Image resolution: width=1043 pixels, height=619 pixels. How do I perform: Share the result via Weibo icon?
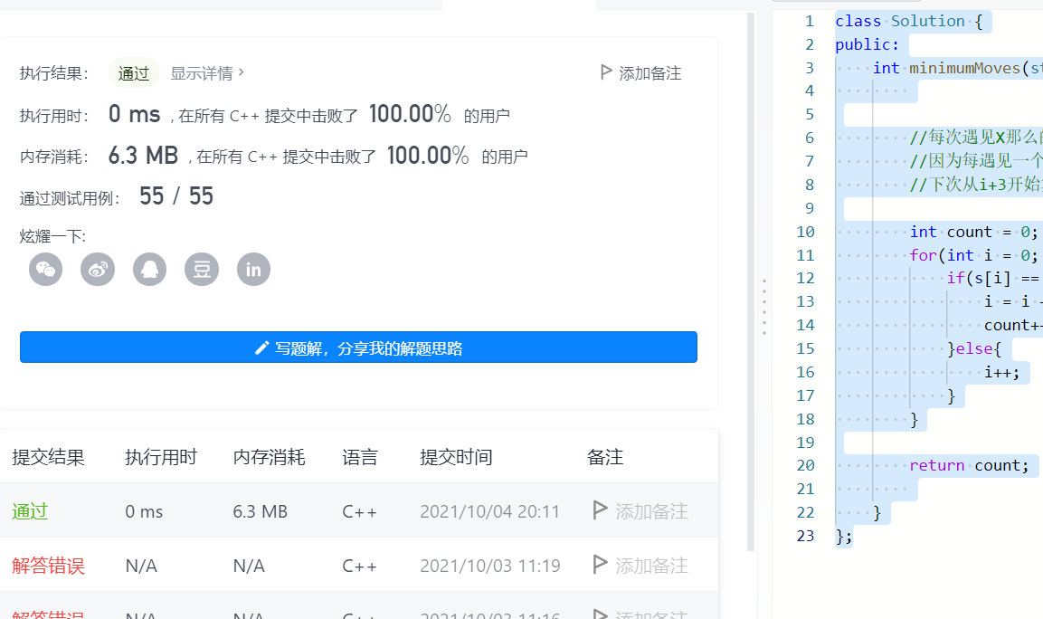tap(98, 269)
